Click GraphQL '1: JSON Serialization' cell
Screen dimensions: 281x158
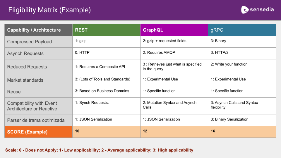pyautogui.click(x=174, y=120)
